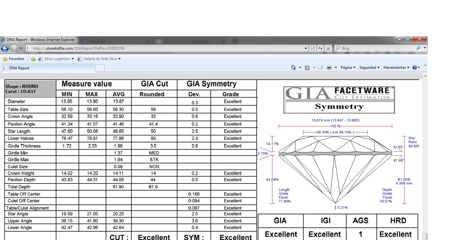471x240 pixels.
Task: Select the 'MED' Girdle Min rounded value
Action: pyautogui.click(x=154, y=153)
